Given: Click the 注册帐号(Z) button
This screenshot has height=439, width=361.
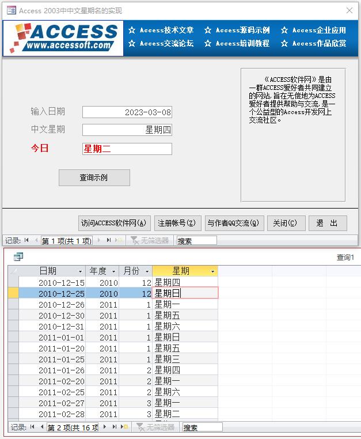Looking at the screenshot, I should tap(177, 223).
